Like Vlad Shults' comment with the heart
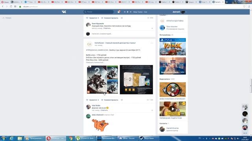This screenshot has width=252, height=141. coord(152,110)
